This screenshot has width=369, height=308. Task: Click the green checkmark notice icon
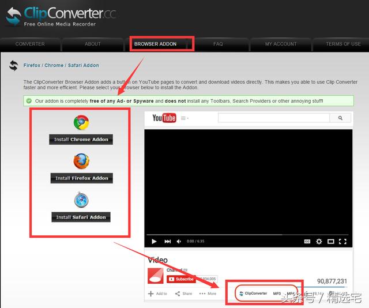pos(29,101)
